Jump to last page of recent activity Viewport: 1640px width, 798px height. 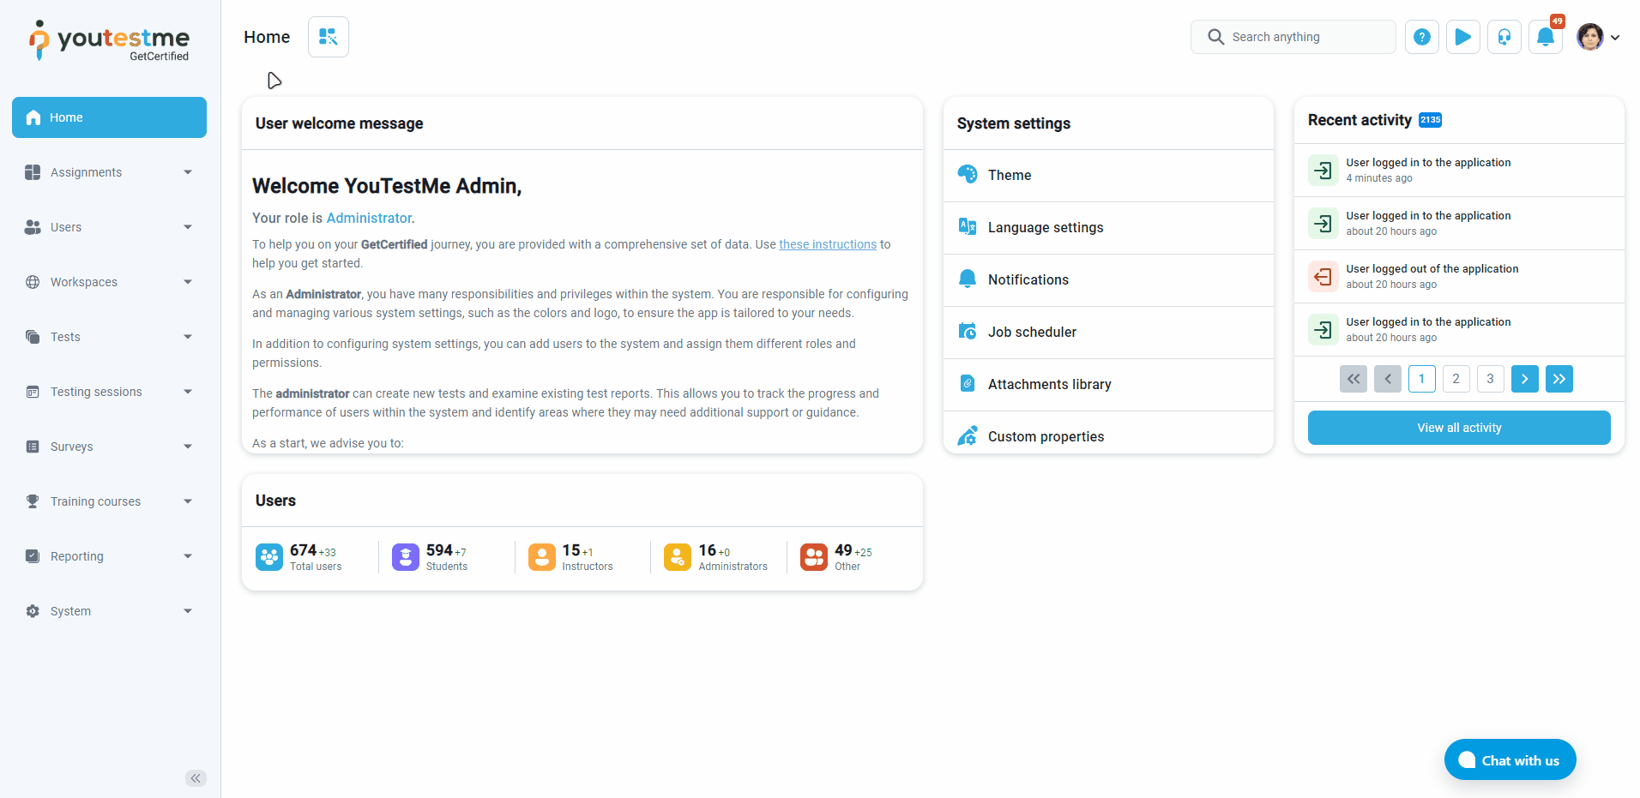[1559, 379]
